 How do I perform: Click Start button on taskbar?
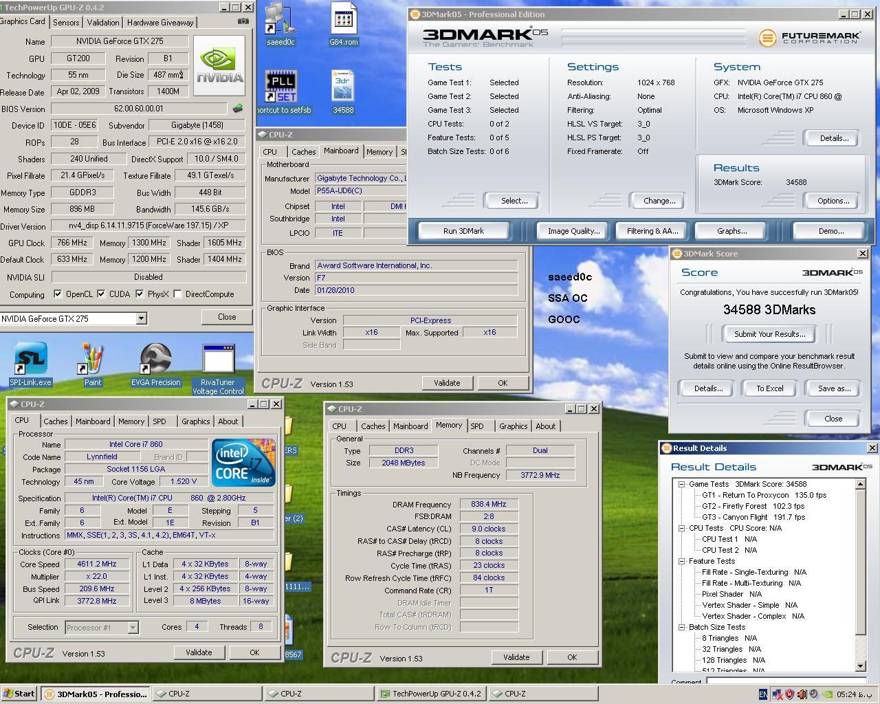tap(19, 694)
